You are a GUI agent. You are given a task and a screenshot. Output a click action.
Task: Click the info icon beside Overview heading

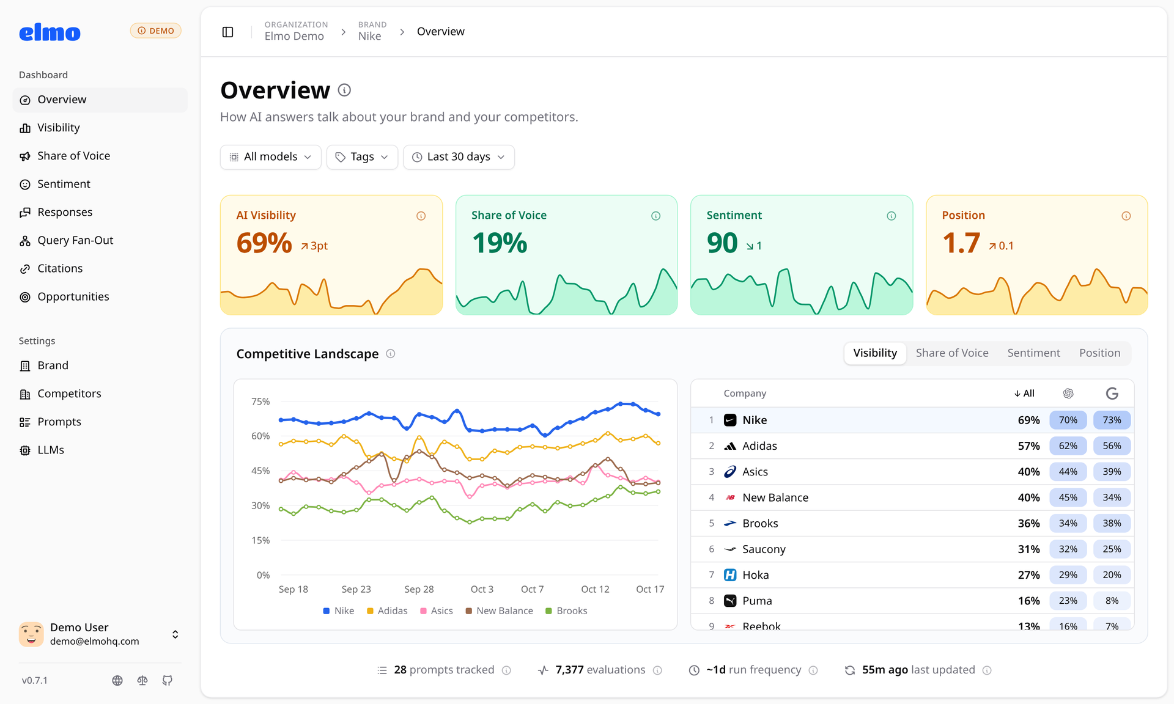point(344,90)
